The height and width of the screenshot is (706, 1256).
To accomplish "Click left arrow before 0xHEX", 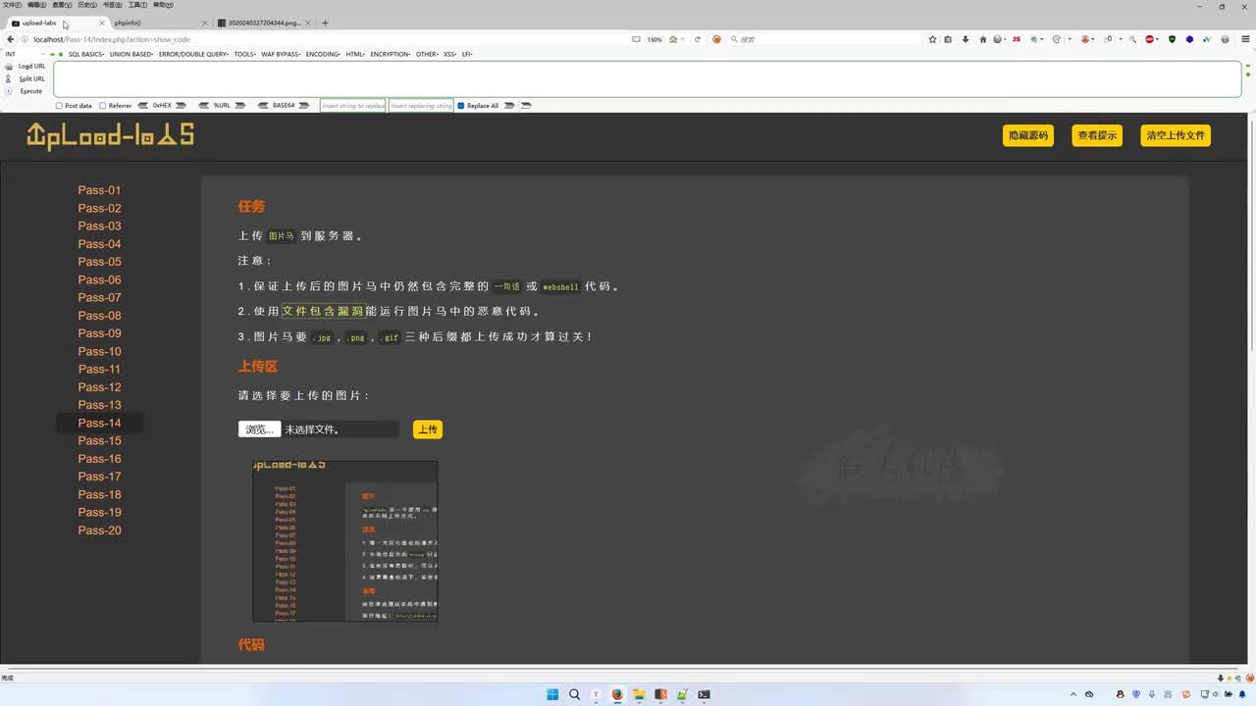I will click(x=143, y=106).
